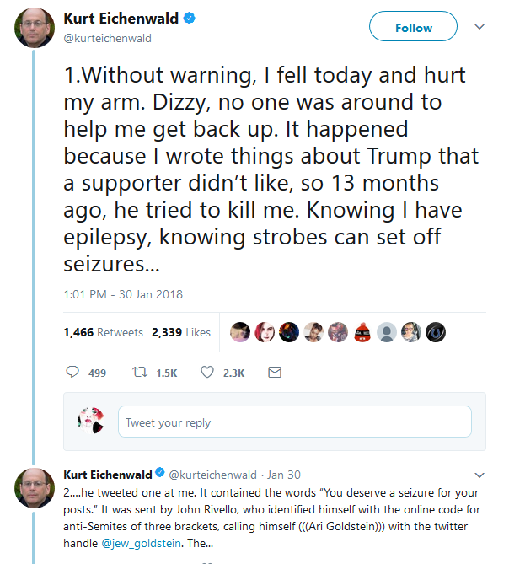Expand the chevron menu beside Follow button
The image size is (509, 564).
click(x=480, y=27)
